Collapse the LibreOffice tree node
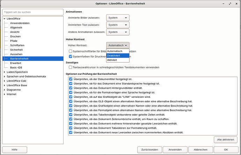 click(x=5, y=19)
